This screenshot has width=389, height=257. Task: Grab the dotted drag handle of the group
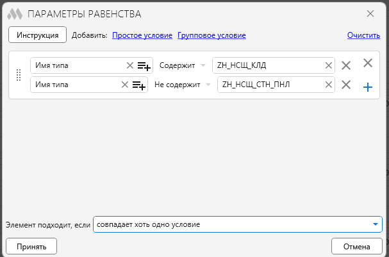click(19, 75)
